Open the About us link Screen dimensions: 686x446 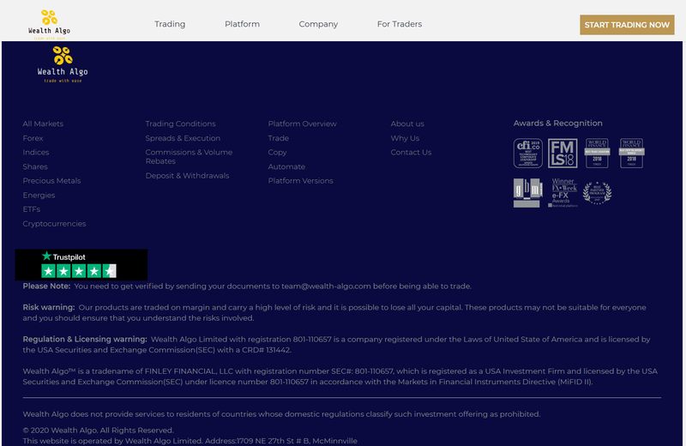[x=407, y=124]
